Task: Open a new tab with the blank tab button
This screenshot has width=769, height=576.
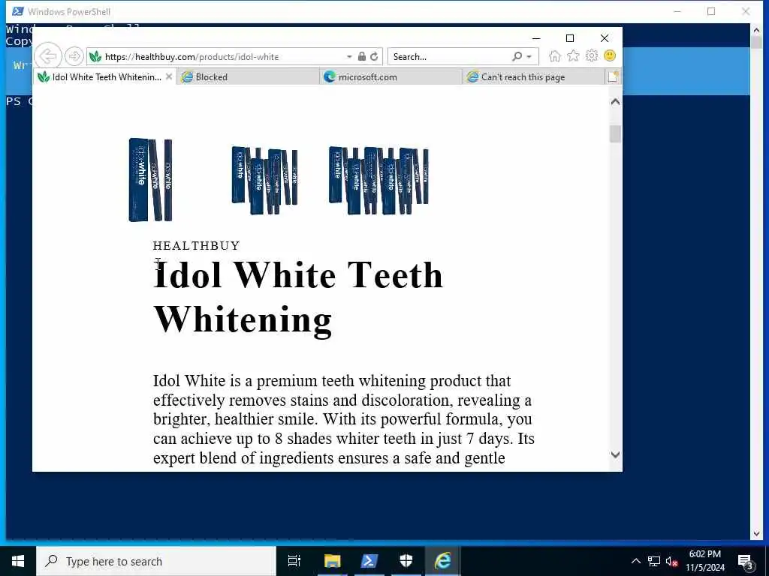Action: 613,77
